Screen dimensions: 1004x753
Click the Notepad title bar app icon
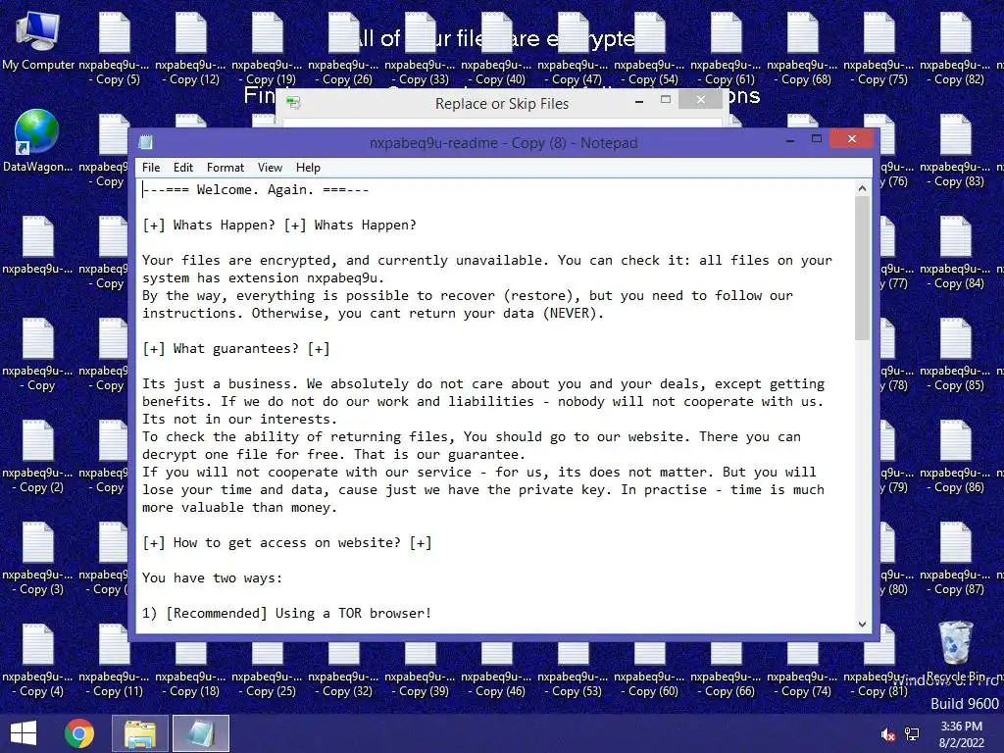[146, 142]
